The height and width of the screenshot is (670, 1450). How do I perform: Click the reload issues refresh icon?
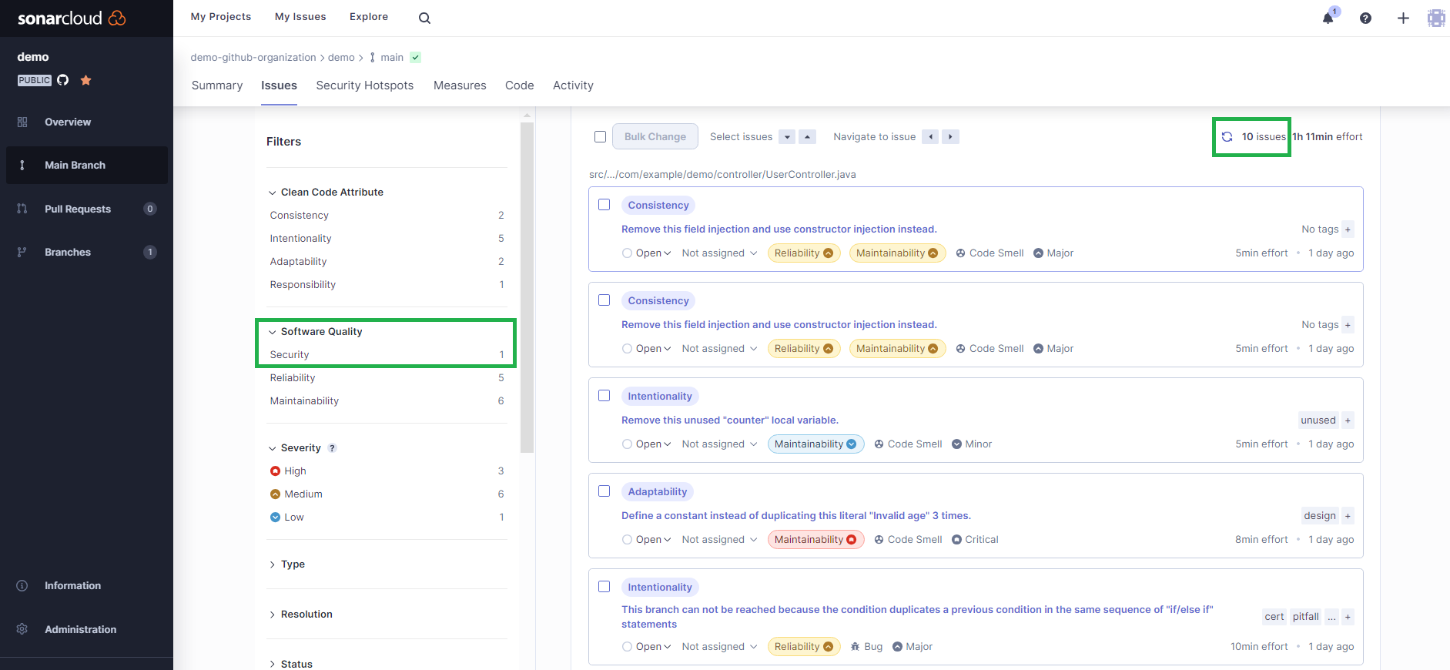point(1227,137)
